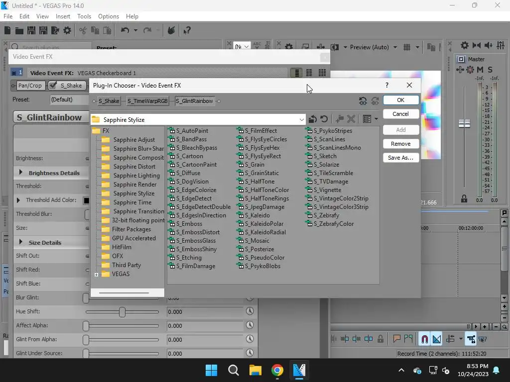Click the Affect Alpha animate clock icon
Viewport: 510px width, 382px height.
point(250,325)
